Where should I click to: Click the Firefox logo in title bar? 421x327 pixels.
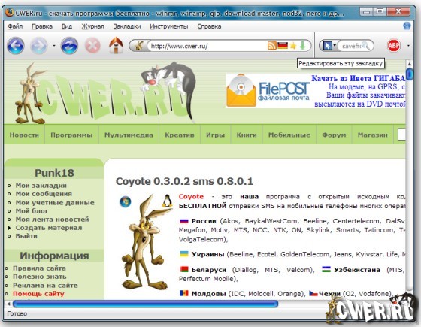coord(9,12)
